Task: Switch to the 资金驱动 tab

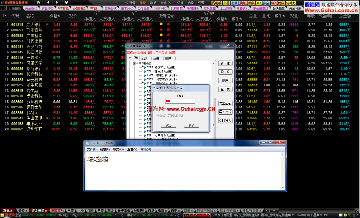Action: point(31,8)
